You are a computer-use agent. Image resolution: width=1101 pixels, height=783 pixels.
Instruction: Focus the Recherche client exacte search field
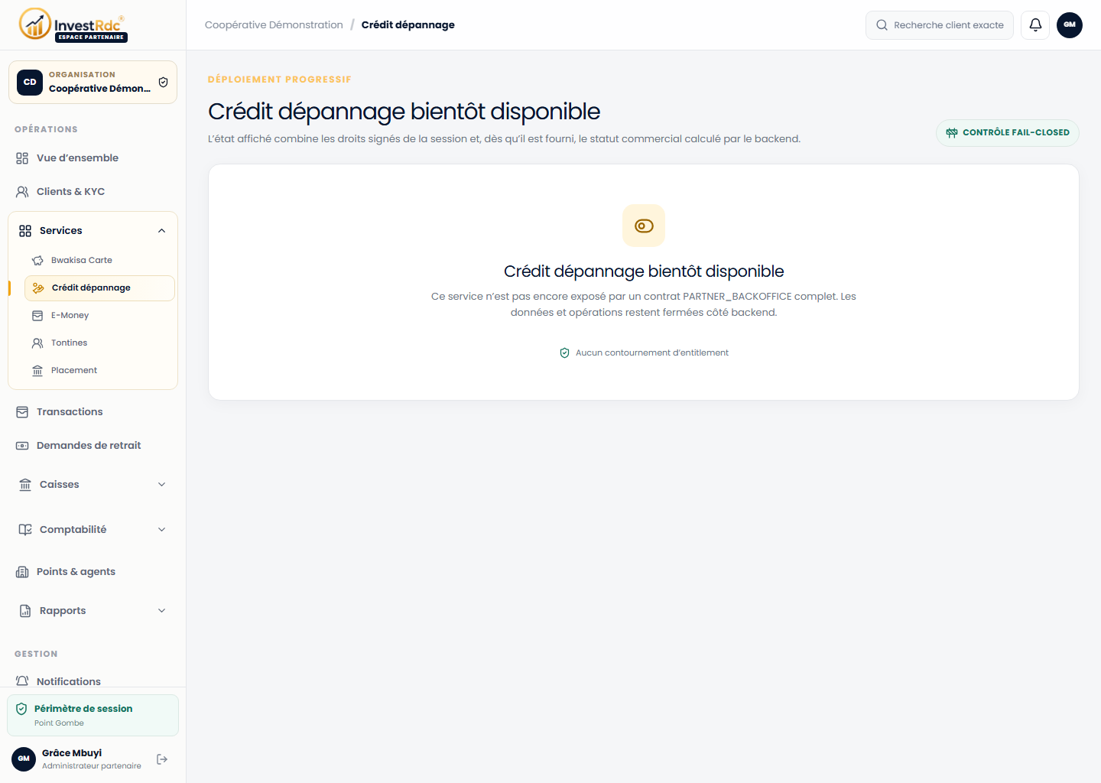coord(940,25)
